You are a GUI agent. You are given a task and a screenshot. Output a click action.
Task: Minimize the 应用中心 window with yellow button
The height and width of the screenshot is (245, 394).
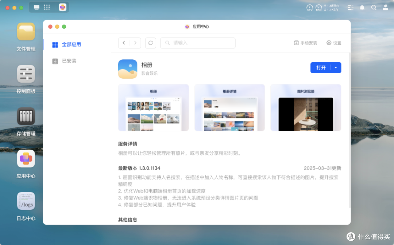57,27
